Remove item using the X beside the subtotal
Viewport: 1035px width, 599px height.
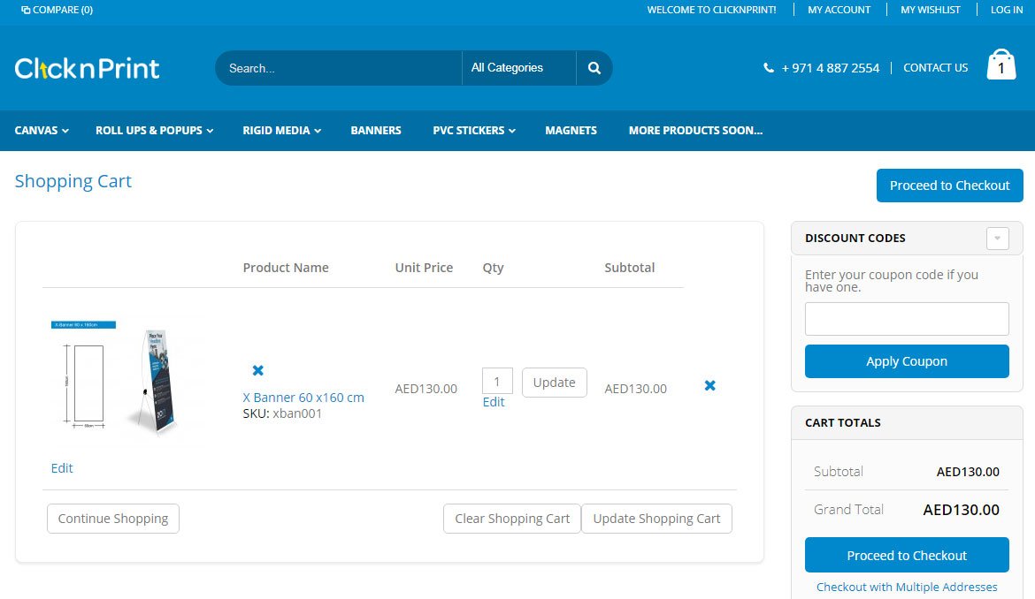coord(709,386)
